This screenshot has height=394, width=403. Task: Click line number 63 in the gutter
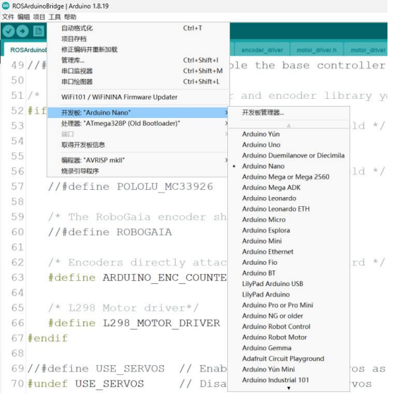(x=17, y=277)
